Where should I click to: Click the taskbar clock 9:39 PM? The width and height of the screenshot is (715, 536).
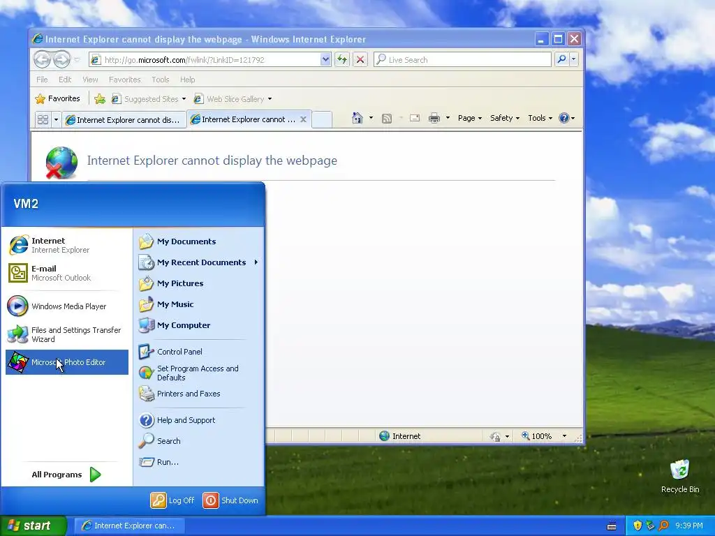click(689, 526)
